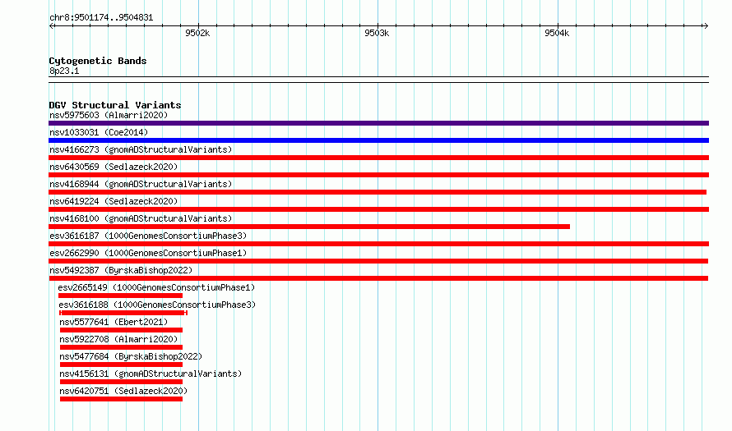Open esv2662990 1000GenomesConsortiumPhase1 label

pyautogui.click(x=148, y=253)
